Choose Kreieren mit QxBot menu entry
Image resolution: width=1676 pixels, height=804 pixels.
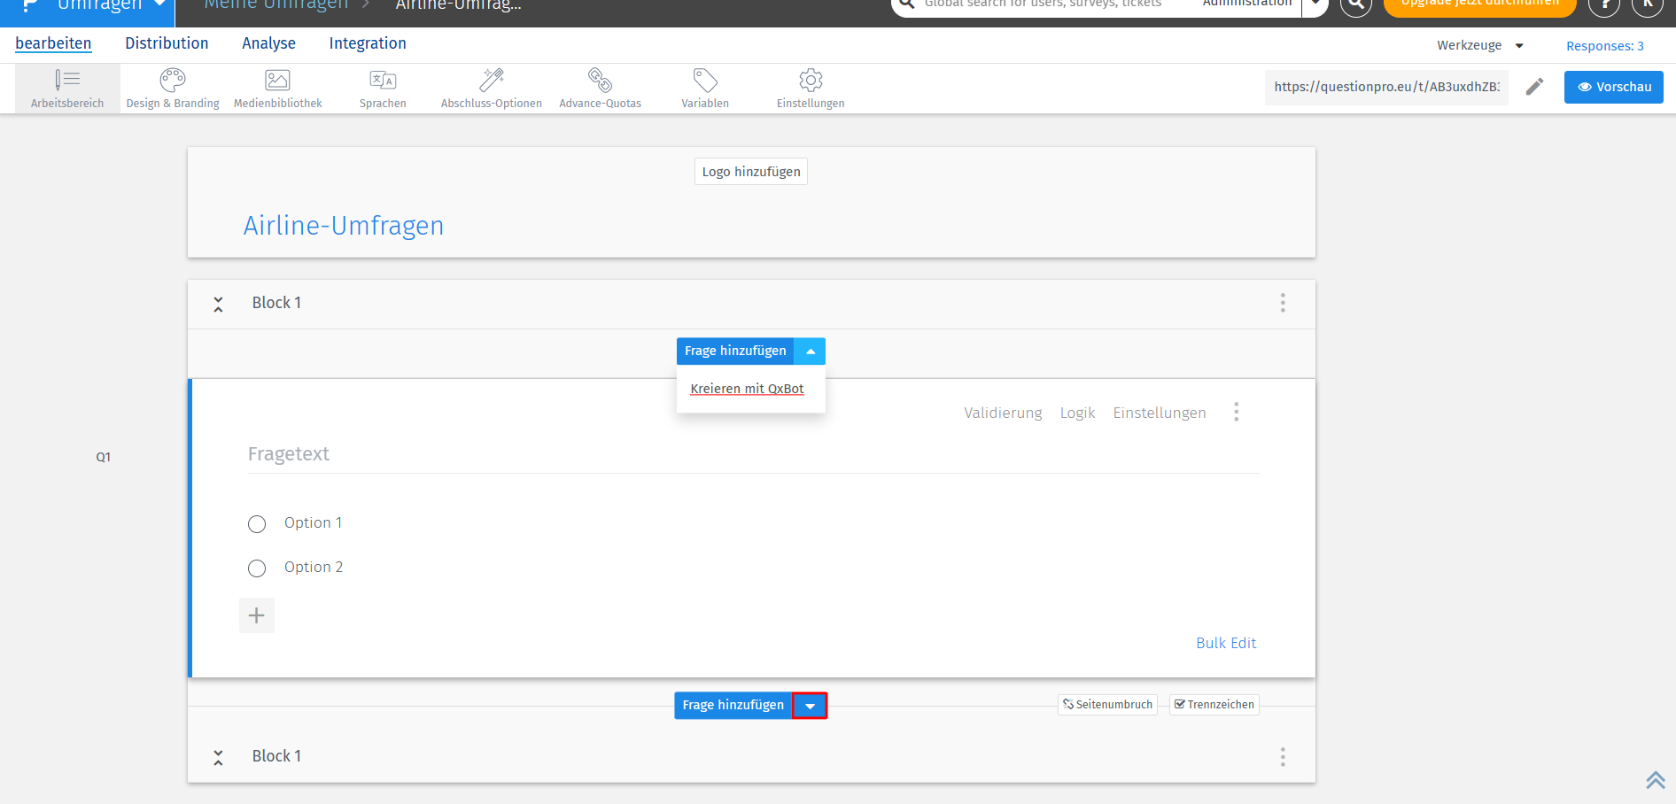(x=747, y=389)
